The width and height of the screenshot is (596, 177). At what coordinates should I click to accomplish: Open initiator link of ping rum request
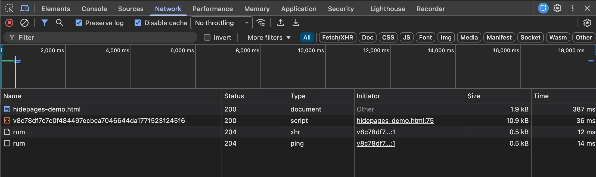click(x=376, y=143)
